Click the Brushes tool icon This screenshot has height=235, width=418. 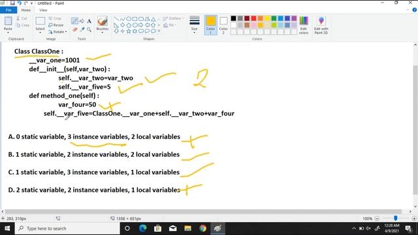tap(103, 22)
